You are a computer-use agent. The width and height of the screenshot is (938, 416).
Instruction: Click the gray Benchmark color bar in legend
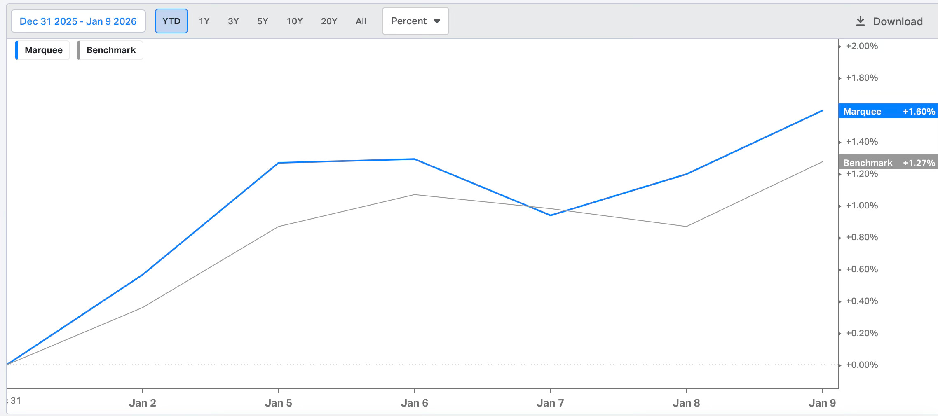click(x=78, y=50)
